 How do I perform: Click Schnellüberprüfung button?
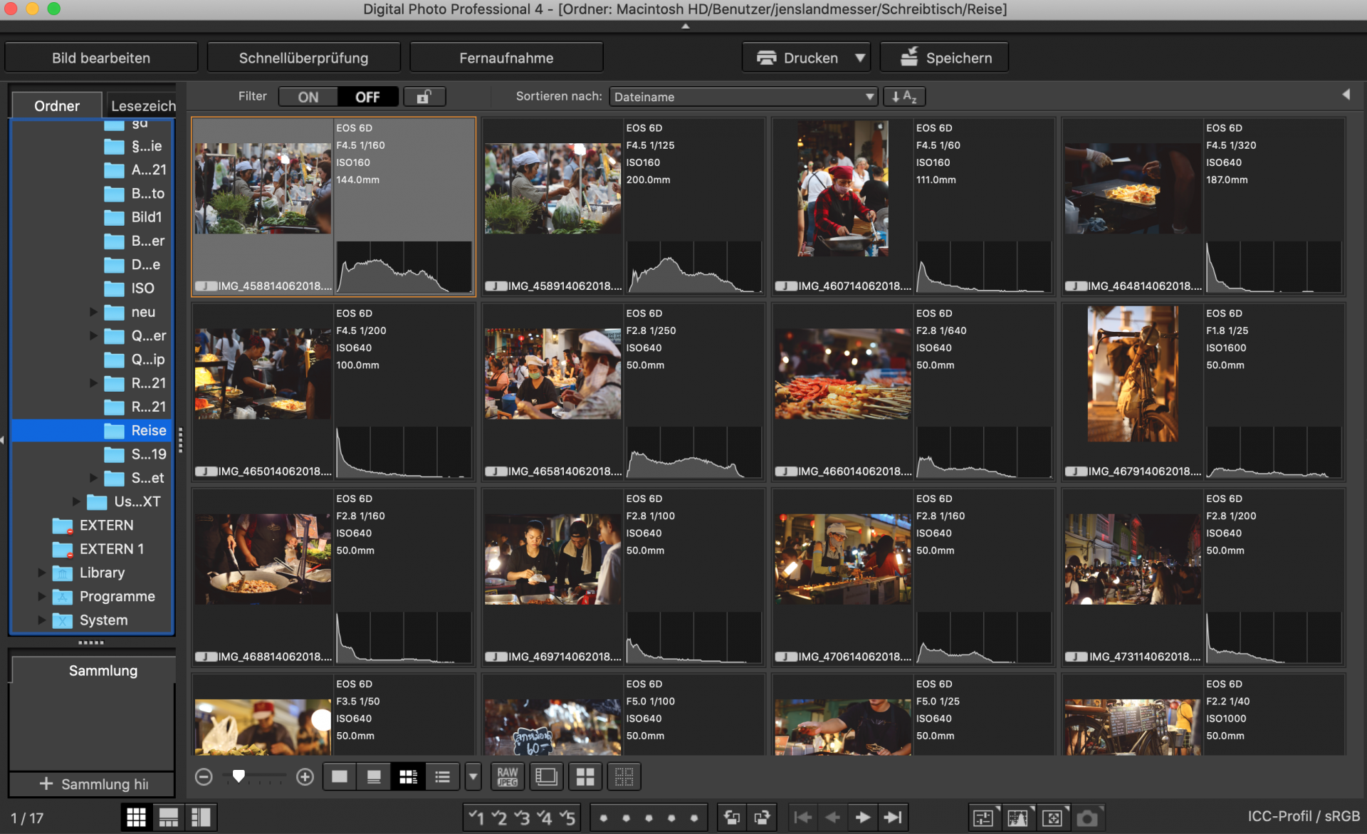[304, 58]
